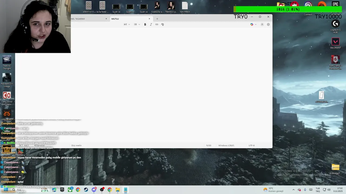346x194 pixels.
Task: Select the a94057c0-9 file icon
Action: click(x=89, y=8)
